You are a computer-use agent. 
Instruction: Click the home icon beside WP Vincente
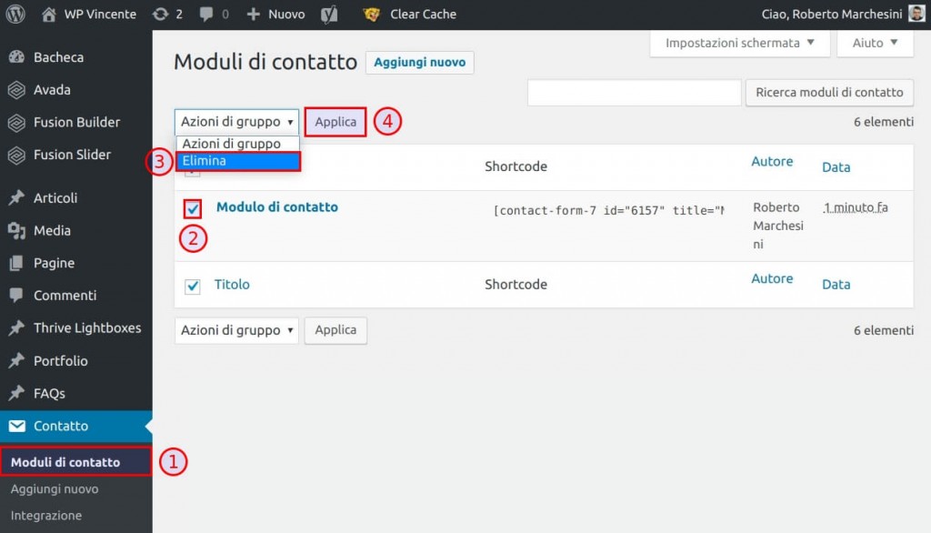coord(49,14)
